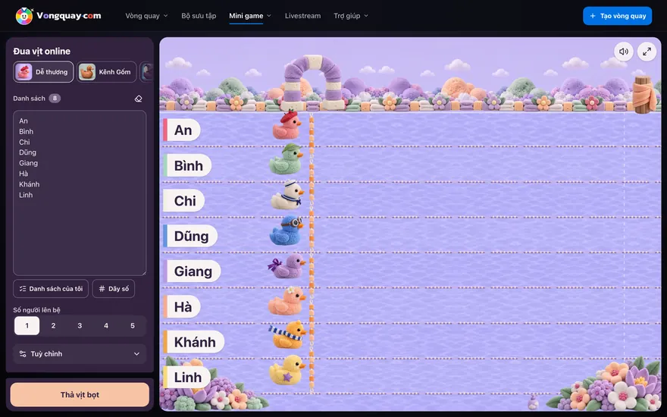
Task: Open the Trợ giúp dropdown menu
Action: [351, 16]
